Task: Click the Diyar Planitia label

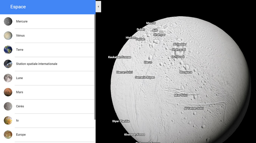Action: [121, 121]
